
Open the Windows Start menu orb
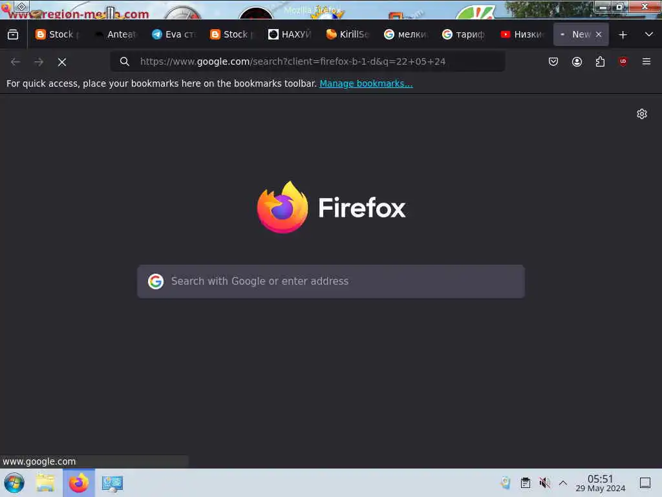tap(14, 483)
